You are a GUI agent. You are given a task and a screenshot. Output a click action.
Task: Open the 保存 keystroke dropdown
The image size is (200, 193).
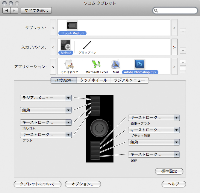coord(154,154)
